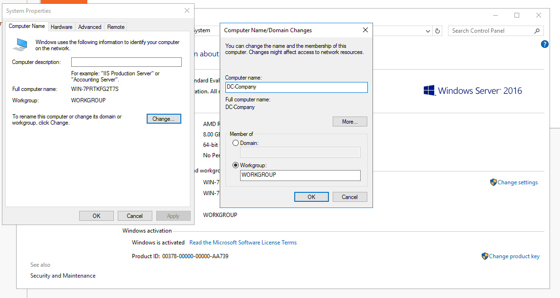Click the blue help question mark icon
The height and width of the screenshot is (298, 560).
[x=545, y=44]
